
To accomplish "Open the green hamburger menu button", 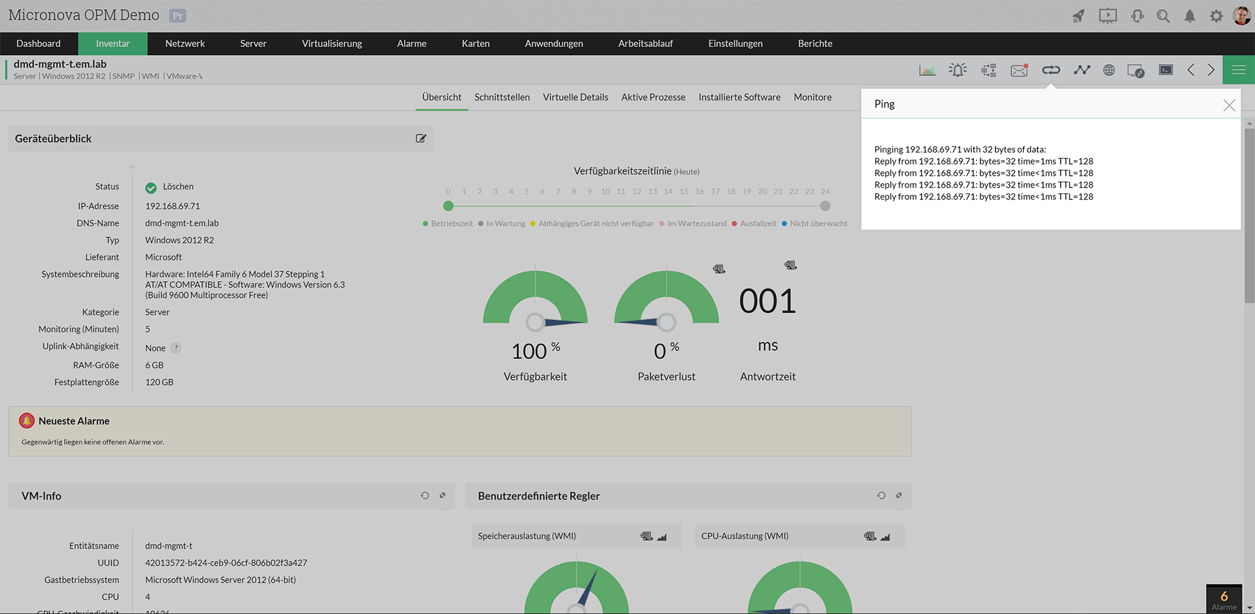I will coord(1239,70).
